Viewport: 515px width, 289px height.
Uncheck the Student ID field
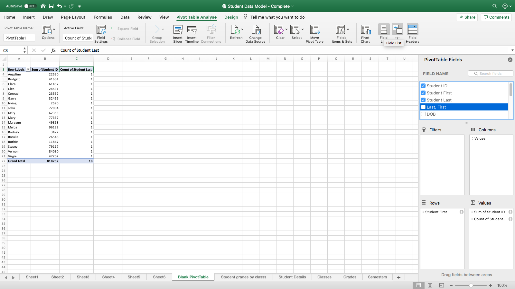pos(424,86)
